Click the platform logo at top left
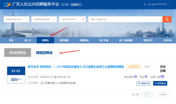 (8, 4)
